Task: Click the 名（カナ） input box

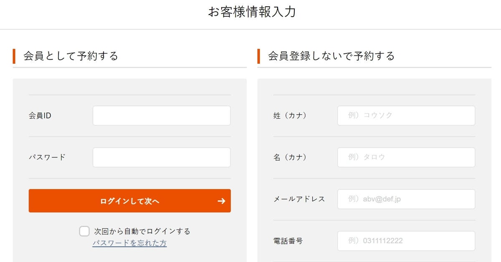Action: [406, 157]
